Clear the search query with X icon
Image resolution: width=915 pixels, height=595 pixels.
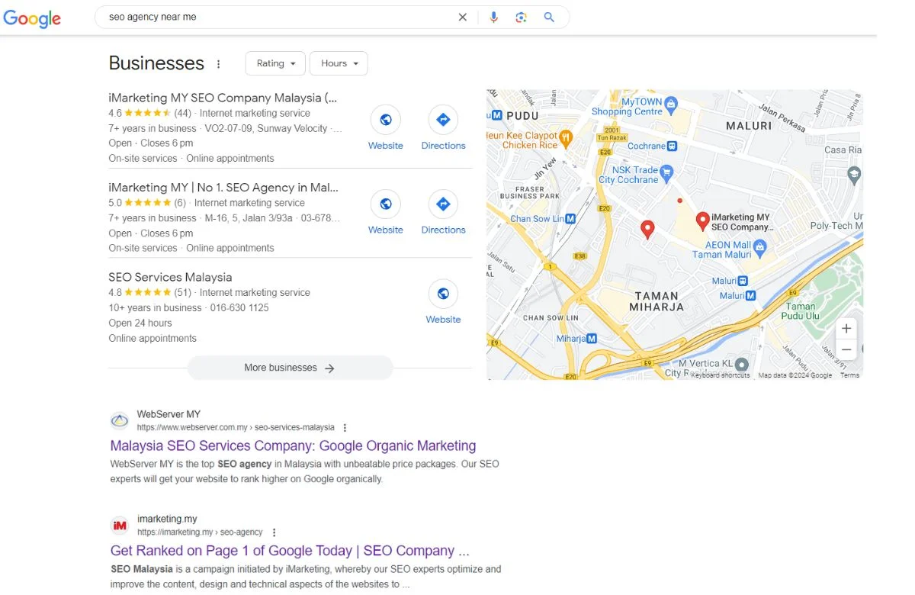point(462,17)
